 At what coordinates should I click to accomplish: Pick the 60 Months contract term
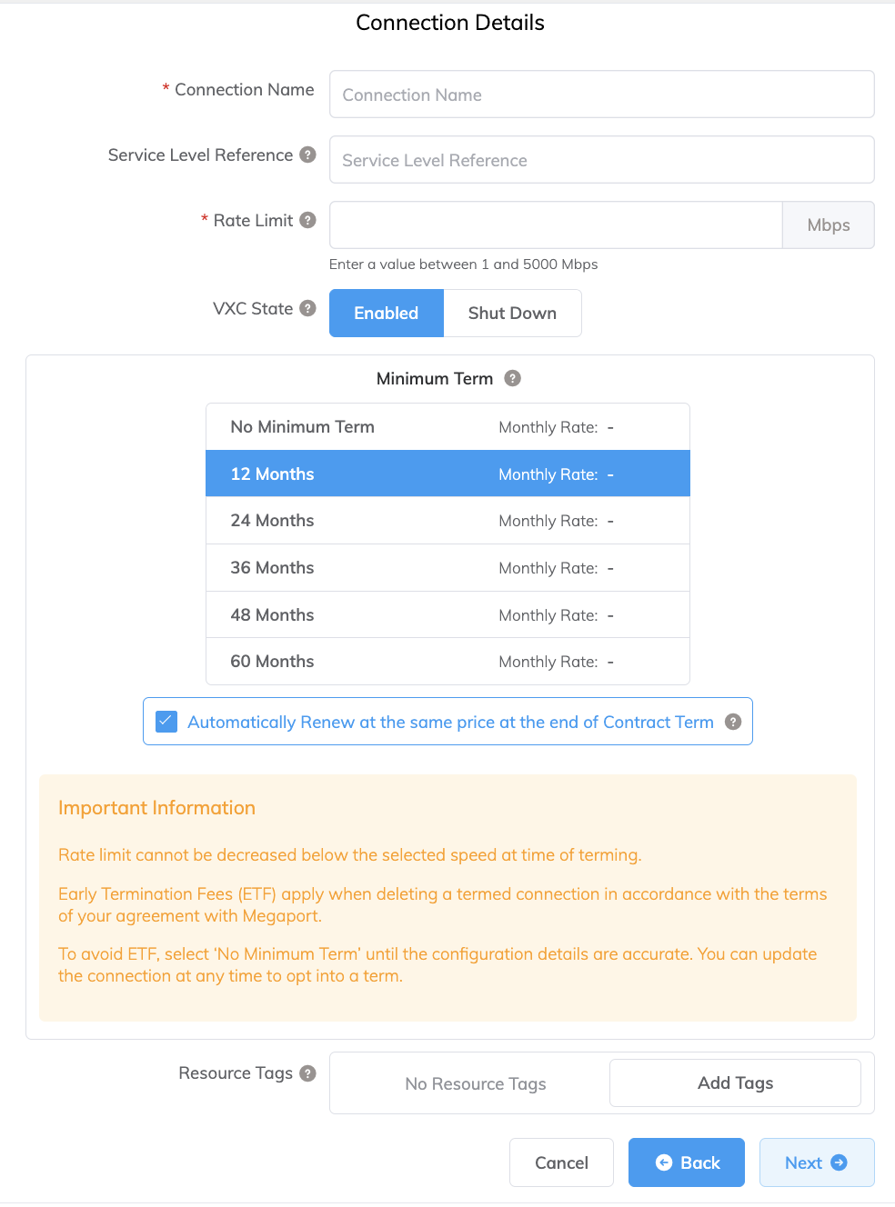447,661
